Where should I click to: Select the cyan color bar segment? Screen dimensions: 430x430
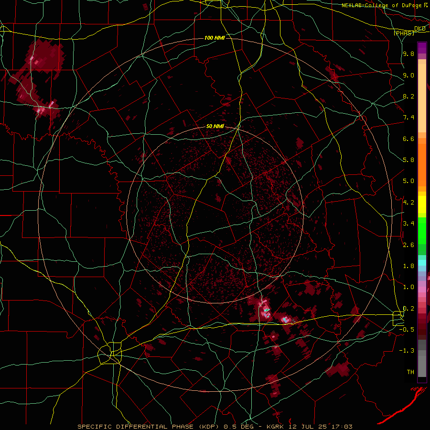(x=422, y=263)
